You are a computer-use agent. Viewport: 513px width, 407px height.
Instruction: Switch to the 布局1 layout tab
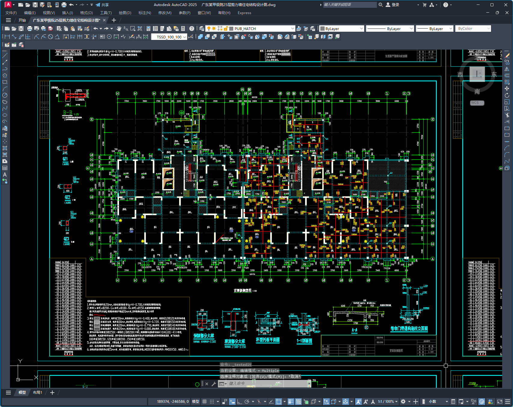38,393
